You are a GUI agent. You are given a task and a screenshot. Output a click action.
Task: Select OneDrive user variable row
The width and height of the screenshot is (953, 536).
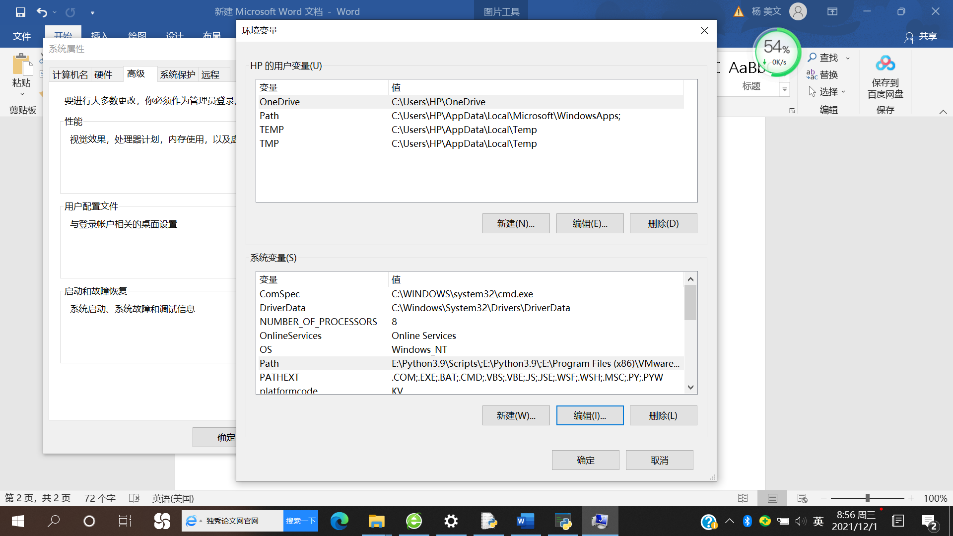point(470,102)
